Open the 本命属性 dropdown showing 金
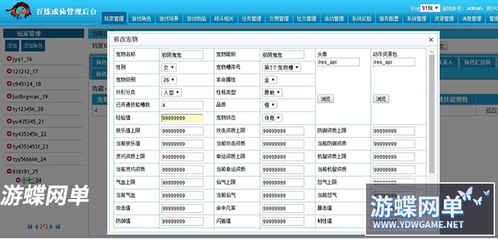This screenshot has width=498, height=239. 270,80
